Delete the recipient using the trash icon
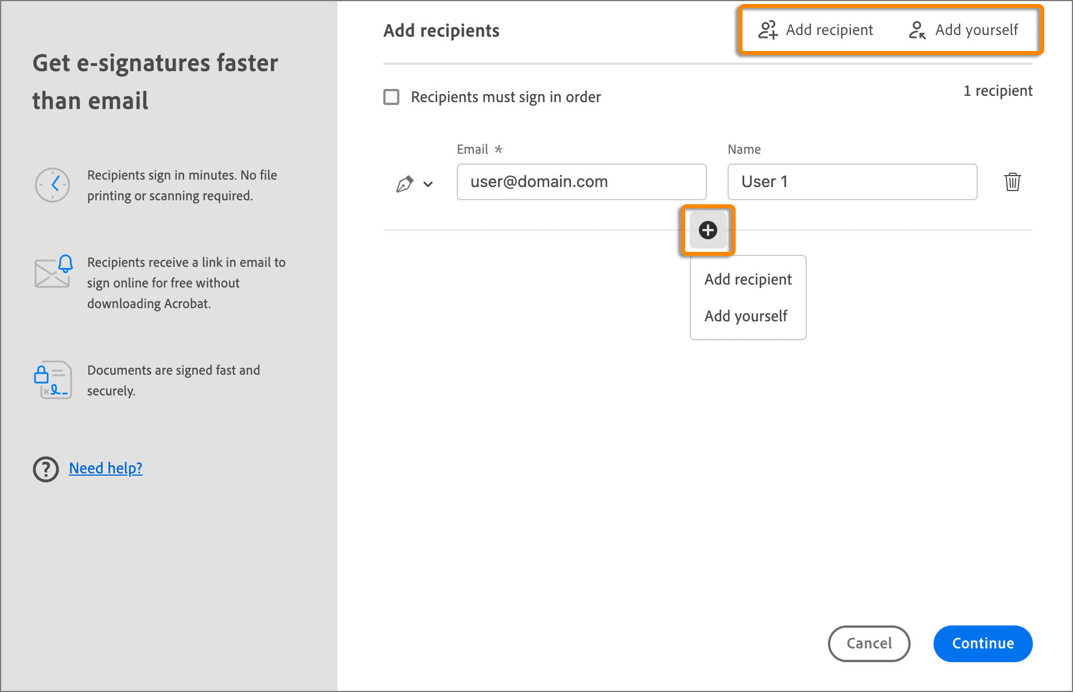The width and height of the screenshot is (1073, 692). click(x=1013, y=182)
